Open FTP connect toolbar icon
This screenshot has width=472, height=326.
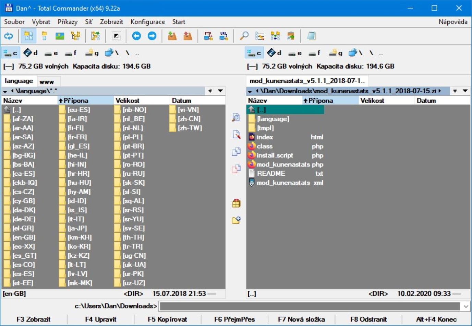coord(208,36)
